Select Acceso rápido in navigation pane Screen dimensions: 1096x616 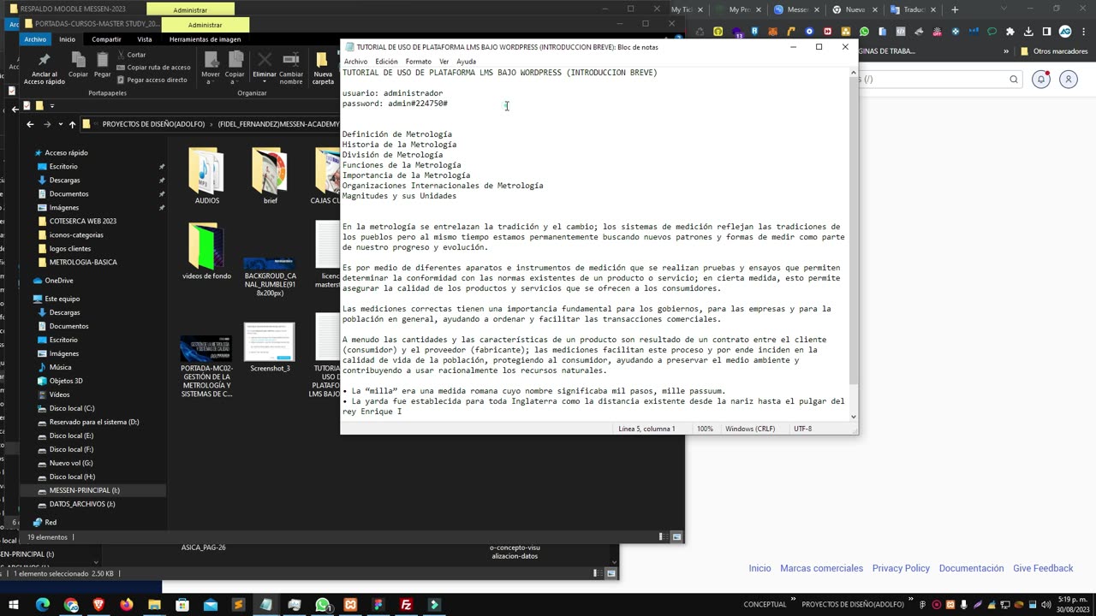(x=66, y=152)
